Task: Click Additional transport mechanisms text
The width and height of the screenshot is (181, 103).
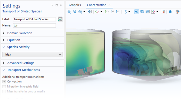Action: [23, 77]
